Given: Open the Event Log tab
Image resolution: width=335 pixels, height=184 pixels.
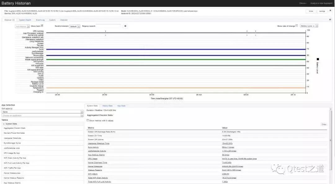Looking at the screenshot, I should [40, 20].
